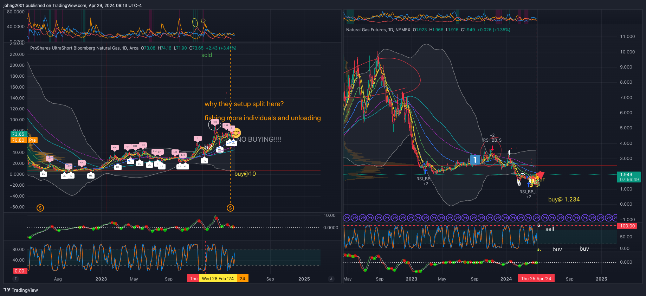Click the red 0.00 indicator label
Image resolution: width=646 pixels, height=296 pixels.
tap(20, 271)
